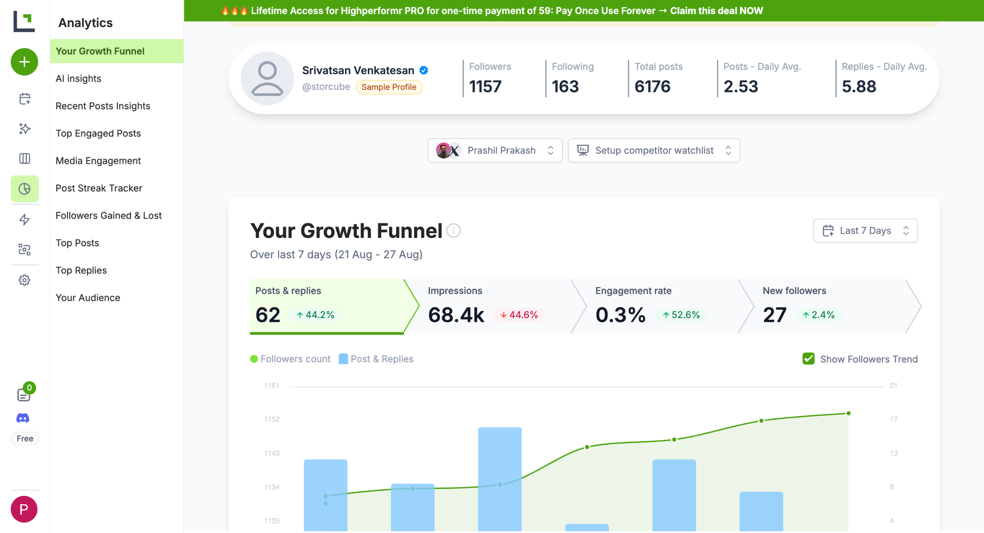The width and height of the screenshot is (984, 533).
Task: Click Claim this deal NOW banner link
Action: tap(716, 11)
